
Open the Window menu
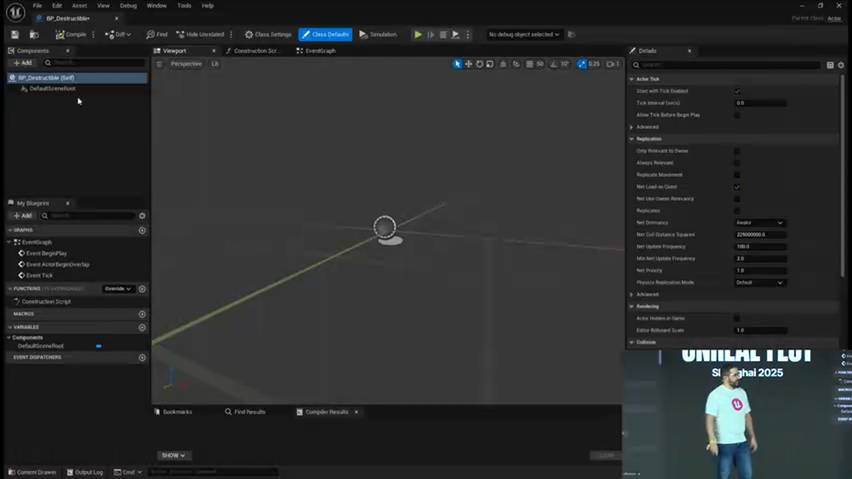tap(156, 5)
